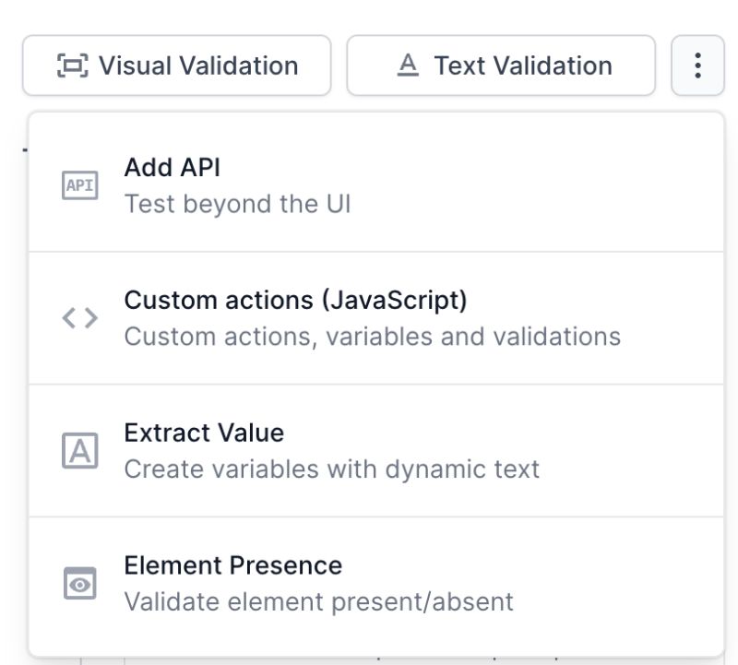The width and height of the screenshot is (738, 665).
Task: Click the Visual Validation frame icon
Action: click(73, 65)
